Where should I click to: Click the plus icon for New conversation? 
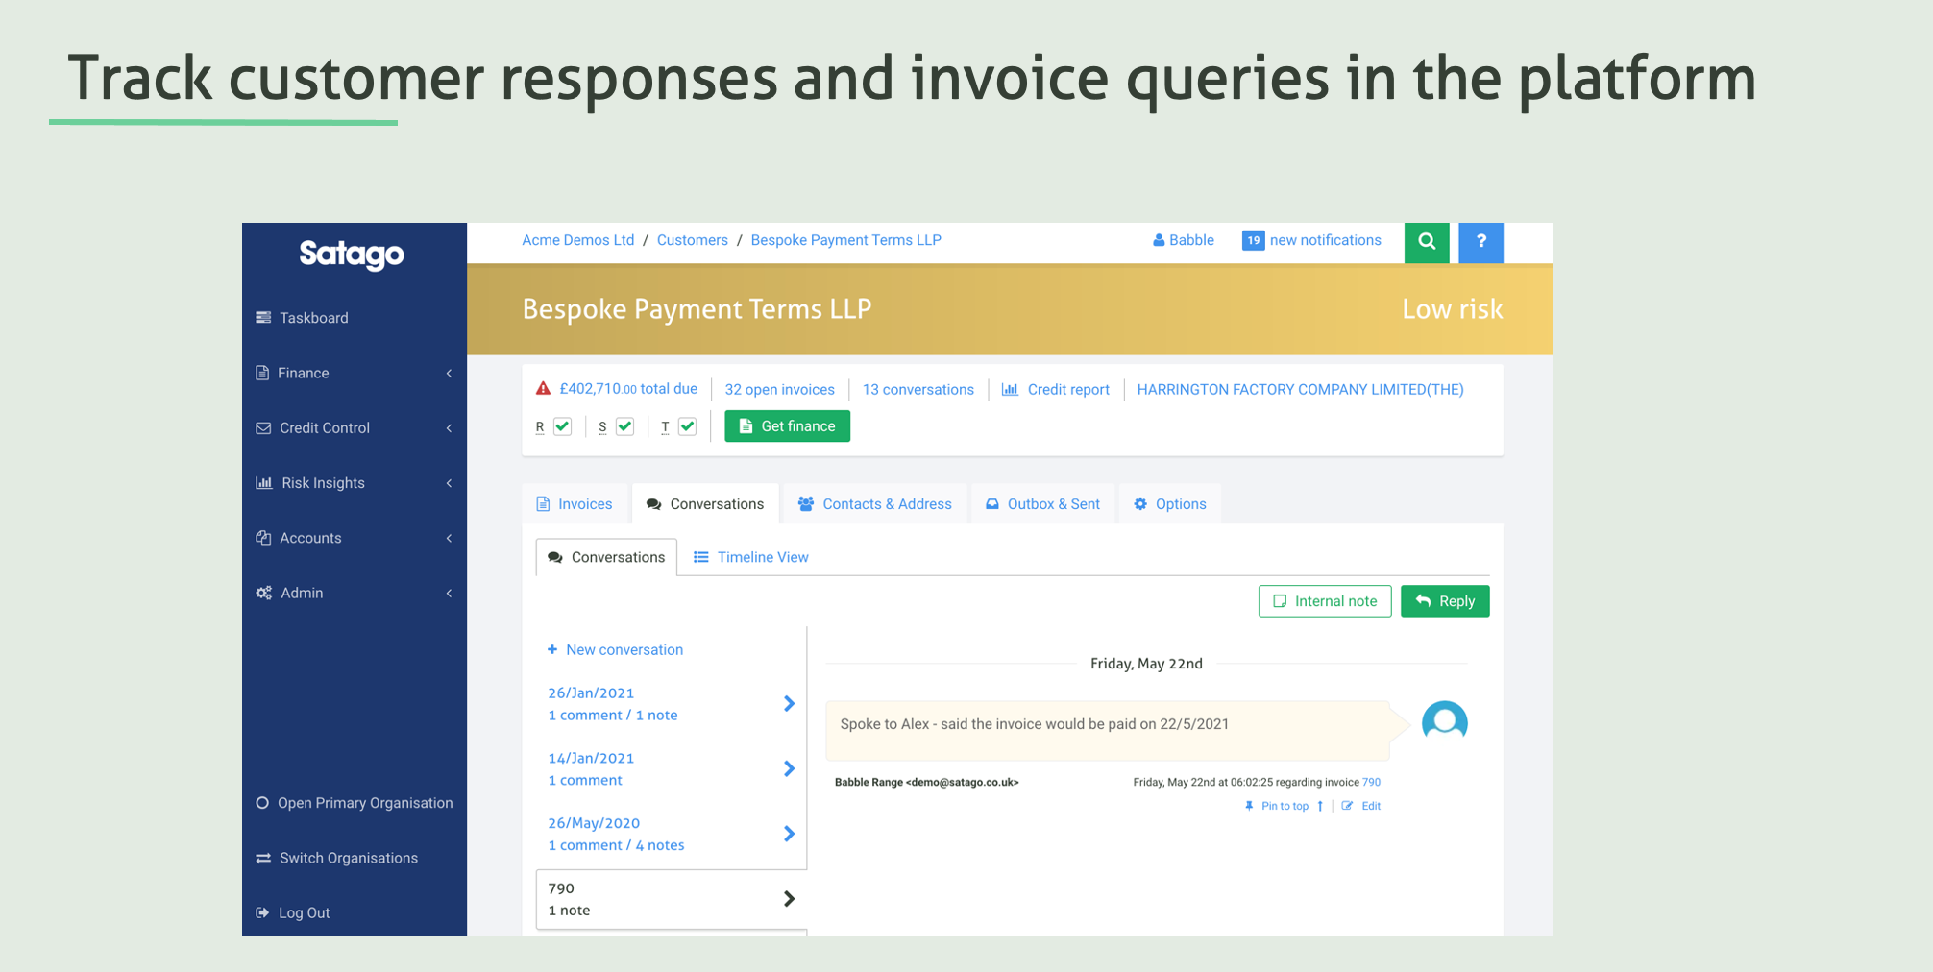click(552, 650)
